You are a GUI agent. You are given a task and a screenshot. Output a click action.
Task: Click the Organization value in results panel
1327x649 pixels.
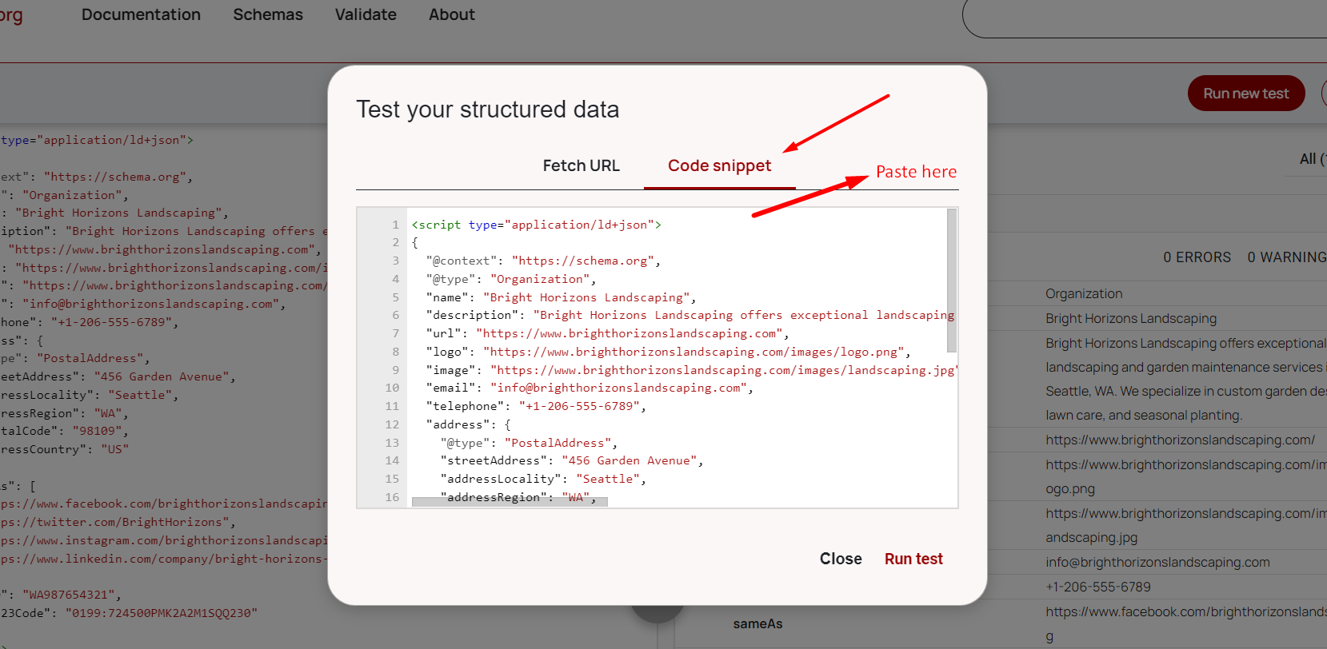pyautogui.click(x=1084, y=293)
